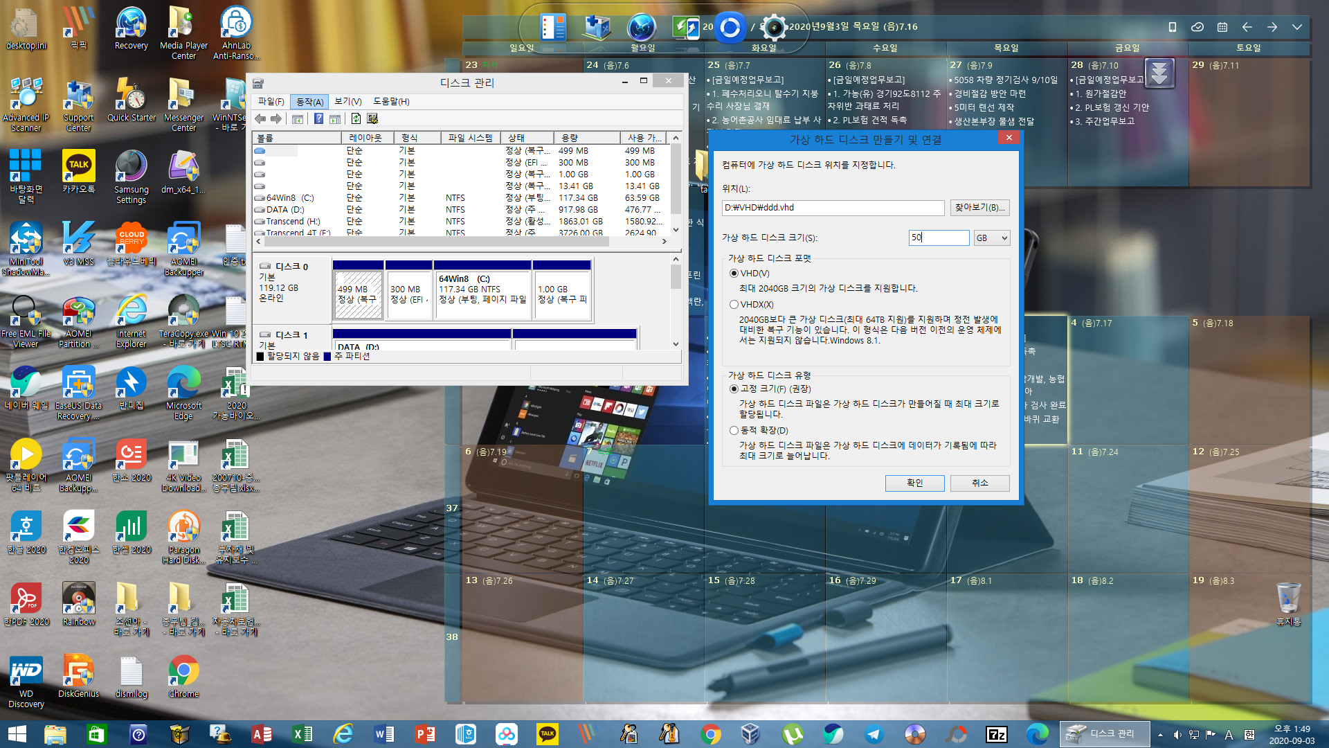Image resolution: width=1329 pixels, height=748 pixels.
Task: Open the gear camera dock icon
Action: tap(774, 28)
